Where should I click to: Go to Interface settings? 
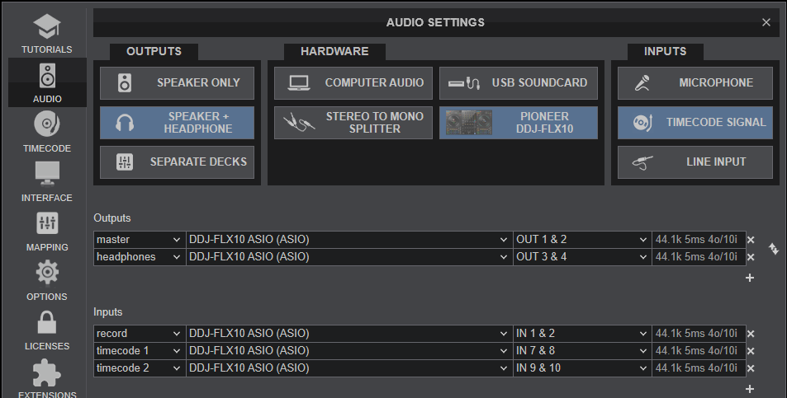[47, 181]
